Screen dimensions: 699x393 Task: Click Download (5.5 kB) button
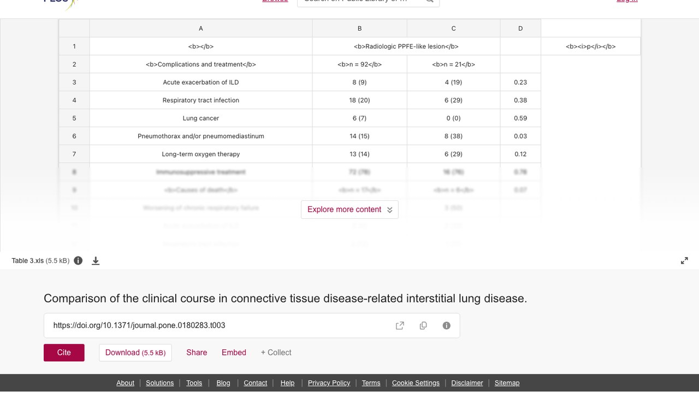click(x=135, y=353)
